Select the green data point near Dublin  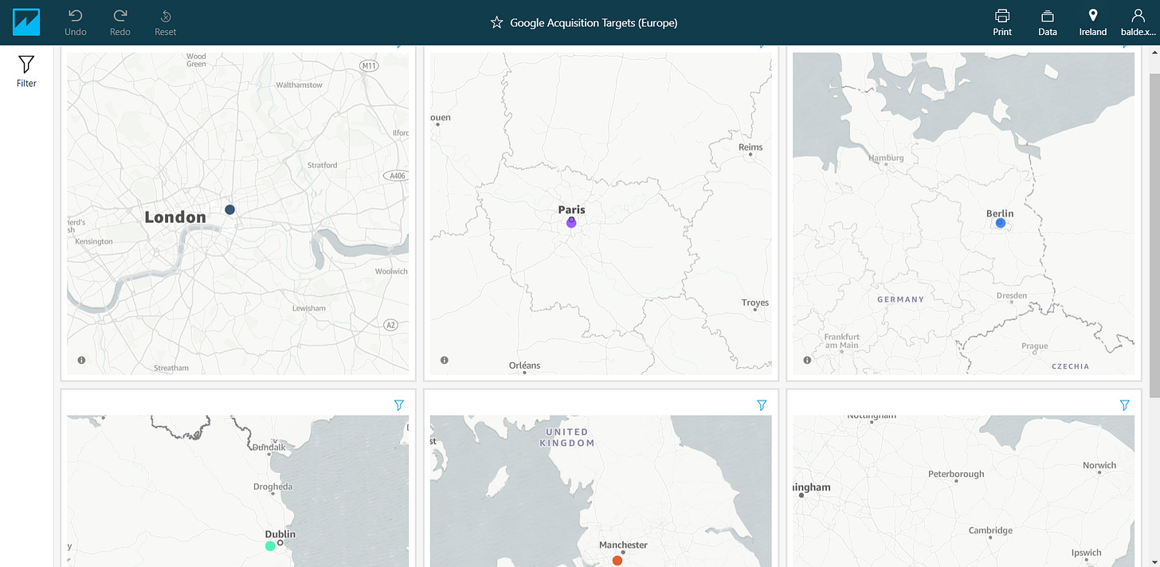[270, 545]
